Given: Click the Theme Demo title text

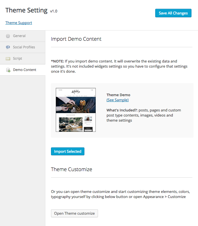Looking at the screenshot, I should coord(118,95).
